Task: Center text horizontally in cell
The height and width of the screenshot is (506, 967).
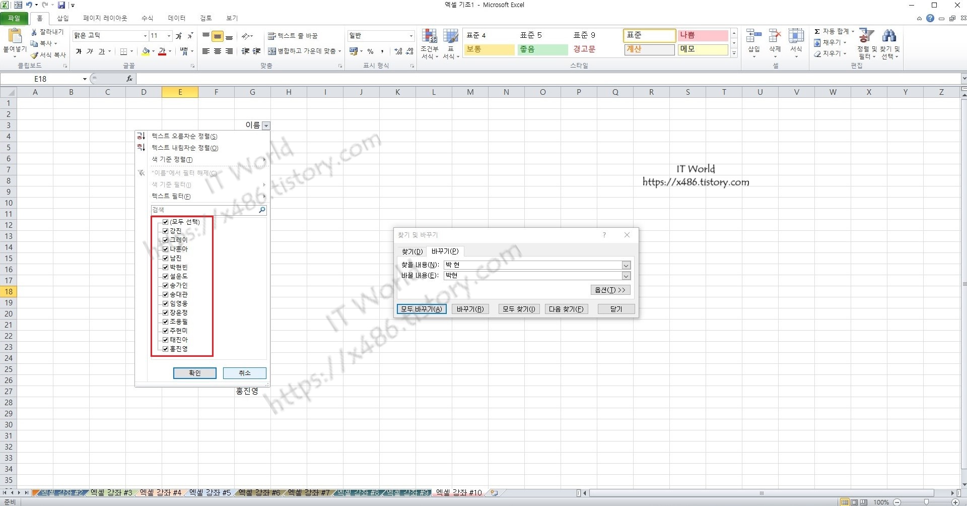Action: click(218, 51)
